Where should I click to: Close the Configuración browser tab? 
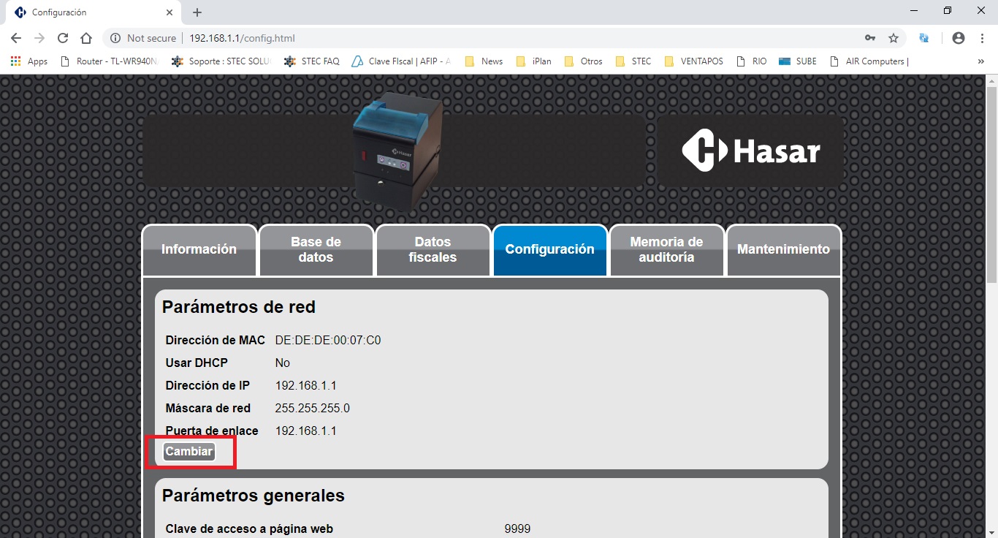pos(169,12)
